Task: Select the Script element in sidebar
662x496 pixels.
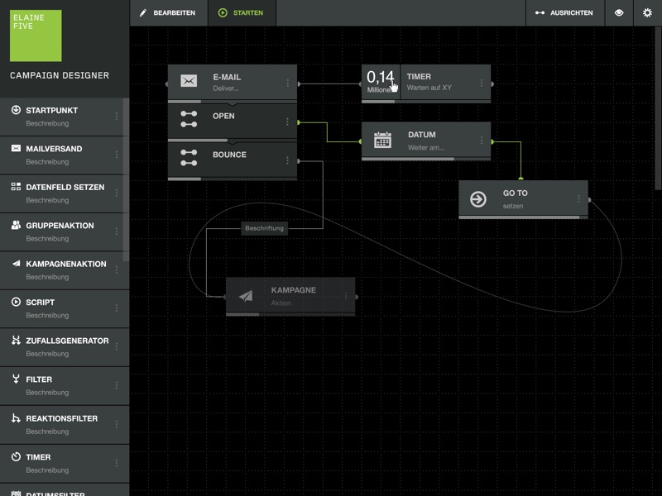Action: pos(65,308)
